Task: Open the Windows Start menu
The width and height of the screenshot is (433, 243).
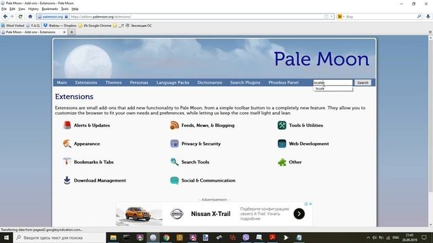Action: coord(6,238)
